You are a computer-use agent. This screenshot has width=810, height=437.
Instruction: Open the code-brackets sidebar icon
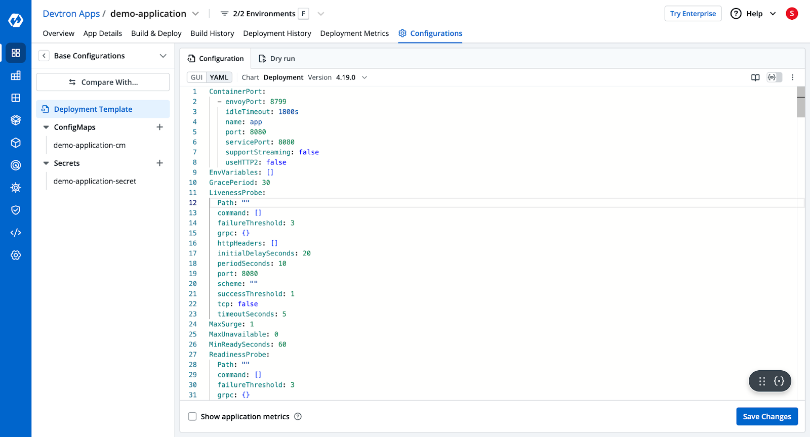click(x=16, y=233)
